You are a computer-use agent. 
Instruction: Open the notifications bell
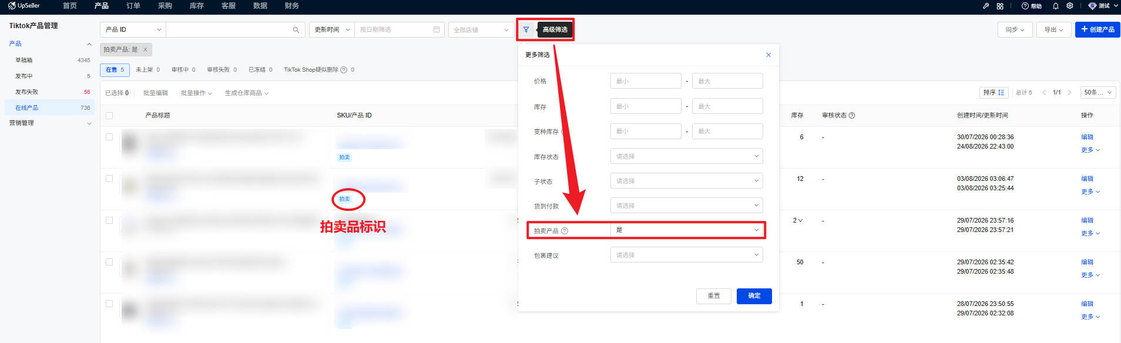pyautogui.click(x=1056, y=6)
